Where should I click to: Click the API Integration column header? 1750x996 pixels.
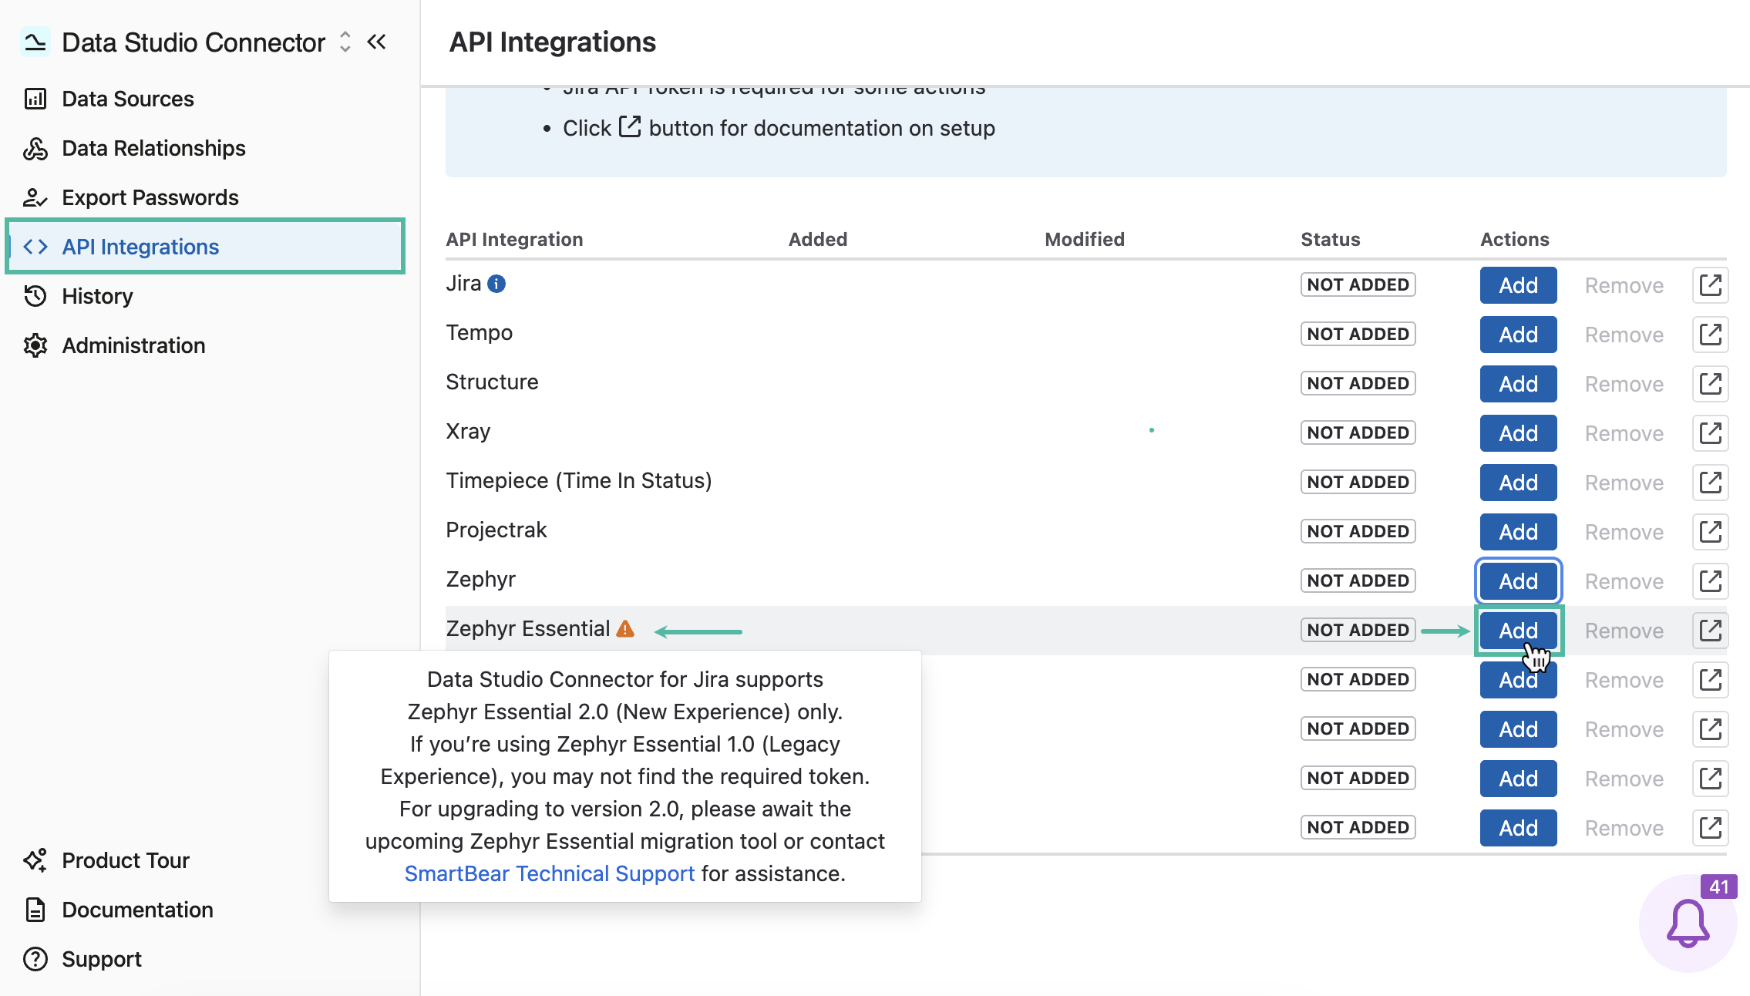point(514,239)
